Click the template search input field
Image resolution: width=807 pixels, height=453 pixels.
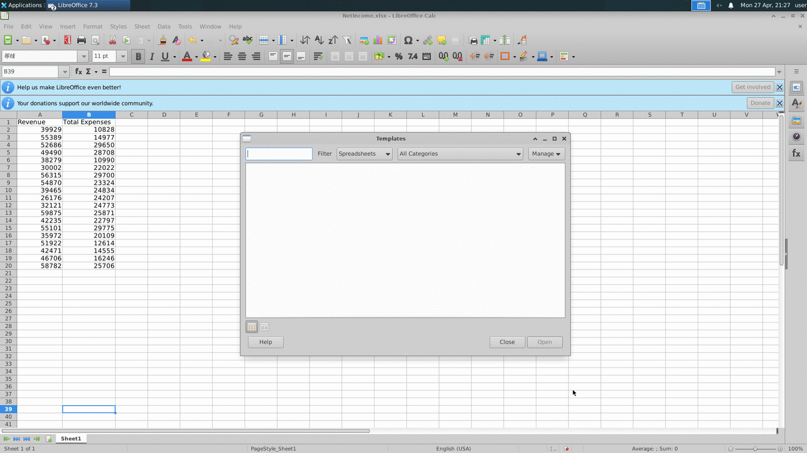tap(278, 153)
